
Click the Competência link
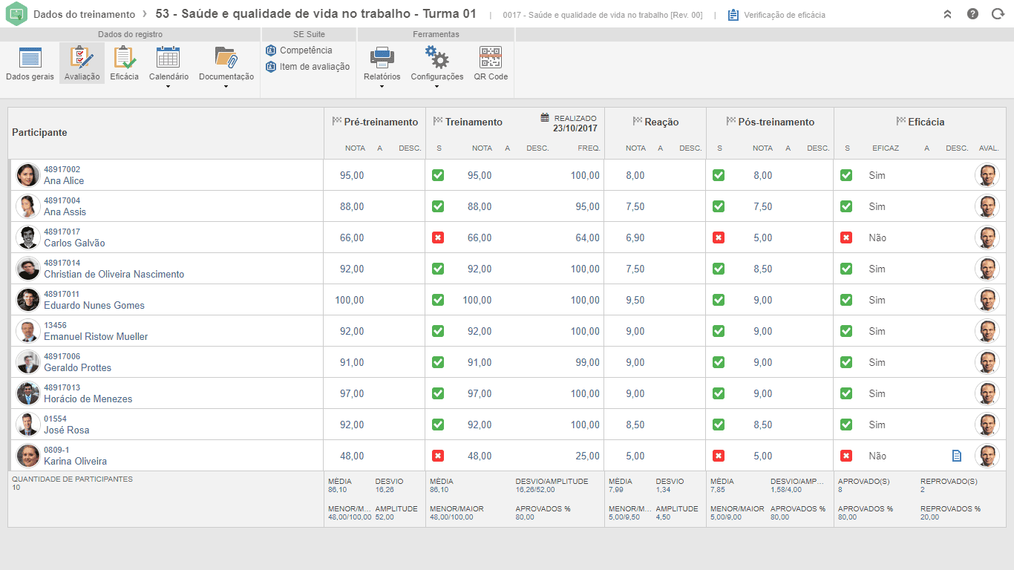[306, 50]
